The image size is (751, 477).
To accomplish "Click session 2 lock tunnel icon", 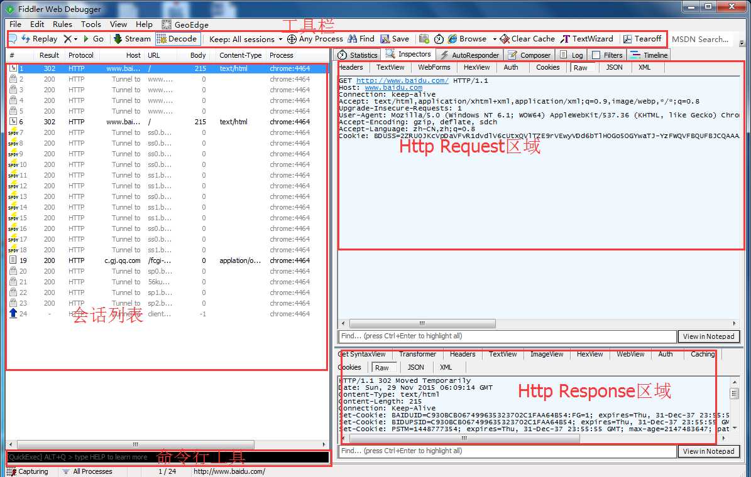I will (13, 79).
